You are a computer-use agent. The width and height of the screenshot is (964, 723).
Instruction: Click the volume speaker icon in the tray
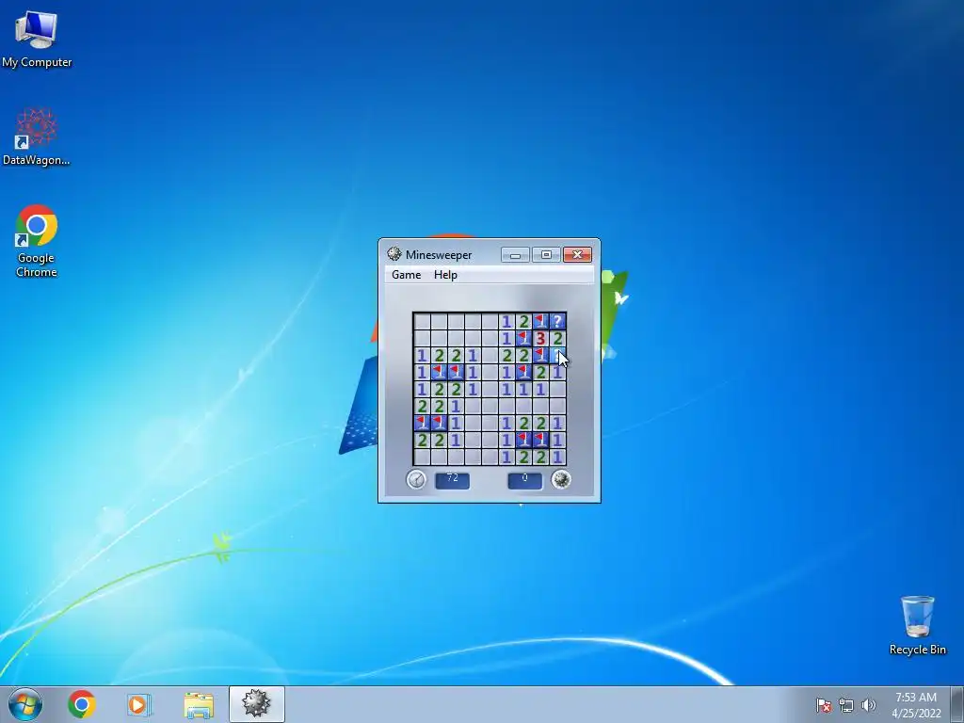point(868,705)
